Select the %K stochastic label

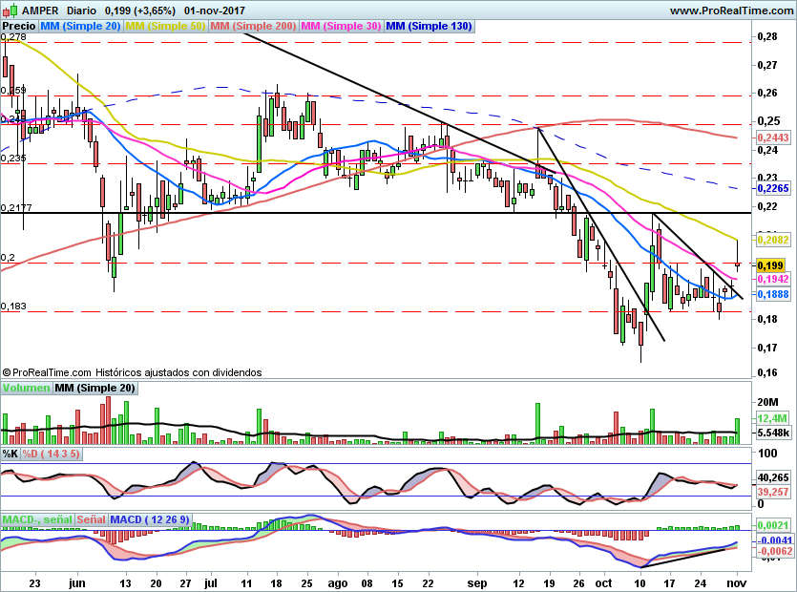point(10,453)
